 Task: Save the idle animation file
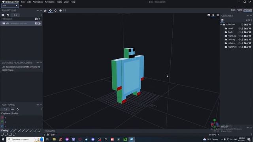pos(36,23)
